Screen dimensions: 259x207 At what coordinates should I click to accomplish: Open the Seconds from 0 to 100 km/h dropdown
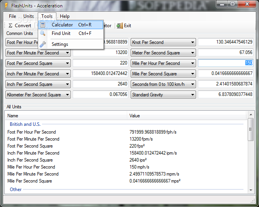[x=163, y=84]
